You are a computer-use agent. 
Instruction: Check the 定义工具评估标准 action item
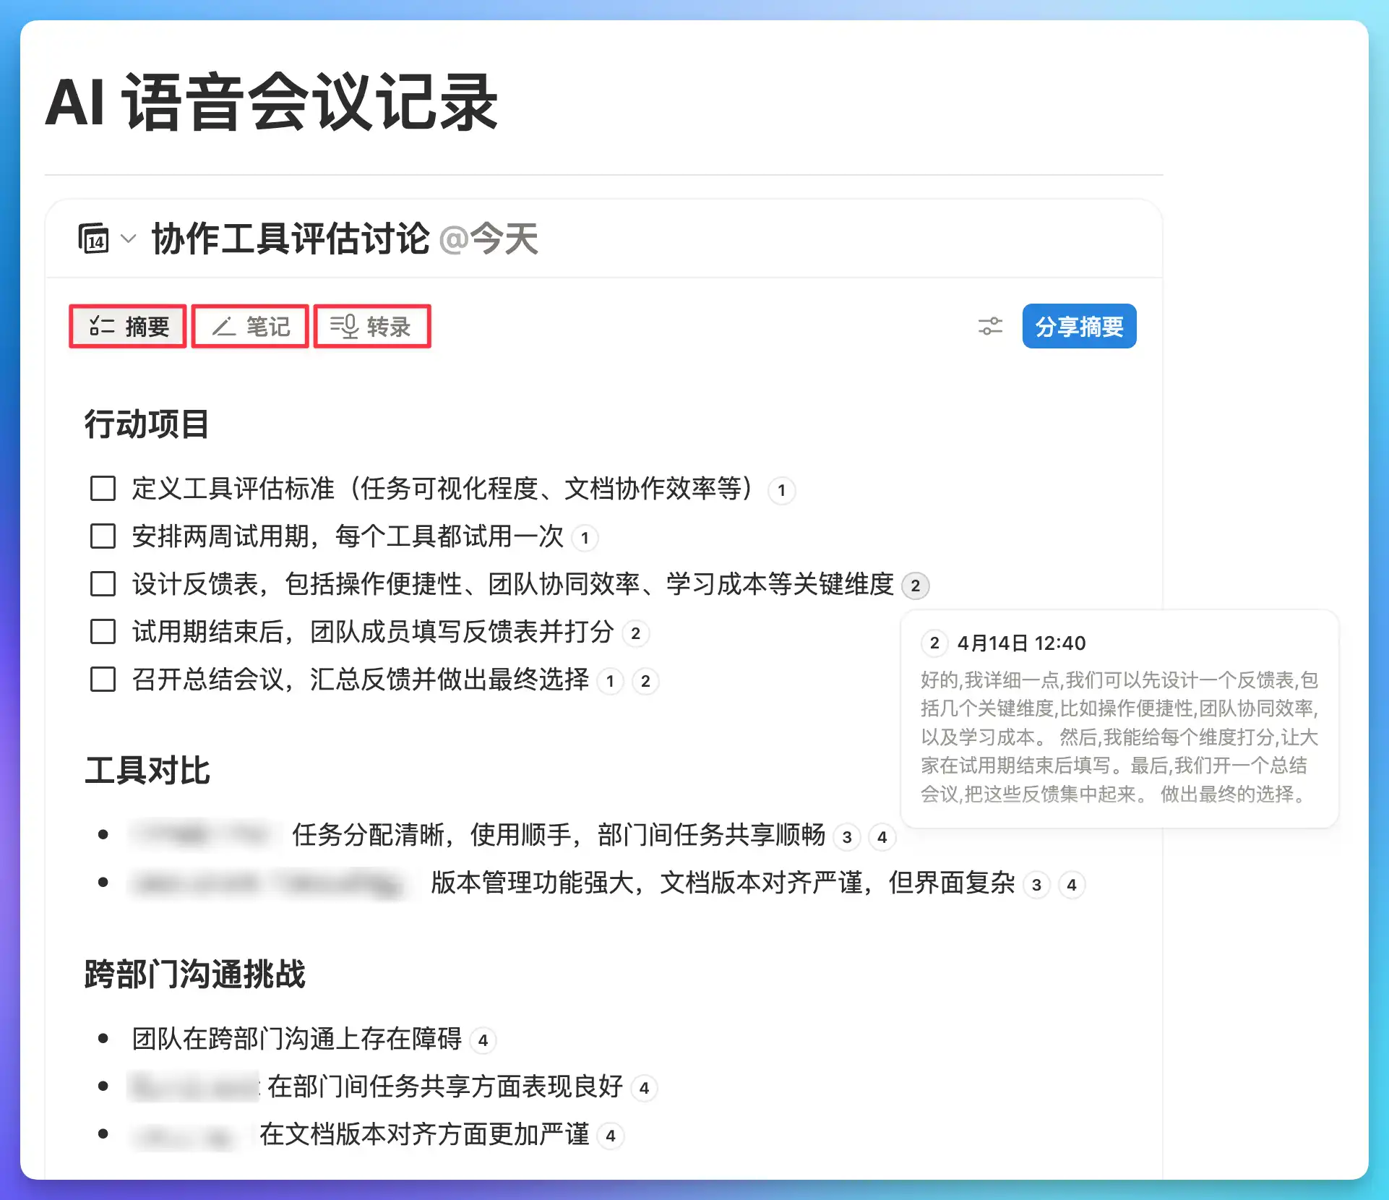click(x=103, y=489)
